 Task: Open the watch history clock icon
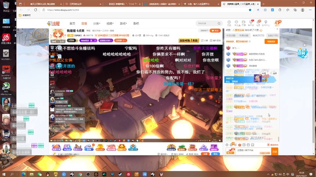click(229, 23)
